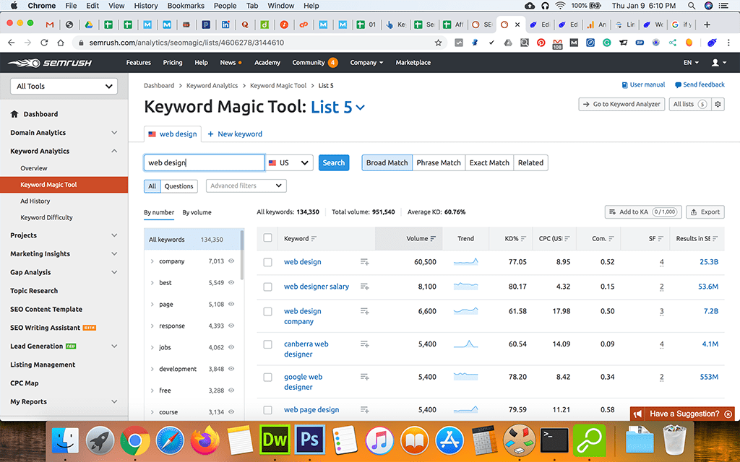Click the Keyword column filter icon
The height and width of the screenshot is (462, 740).
coord(314,238)
